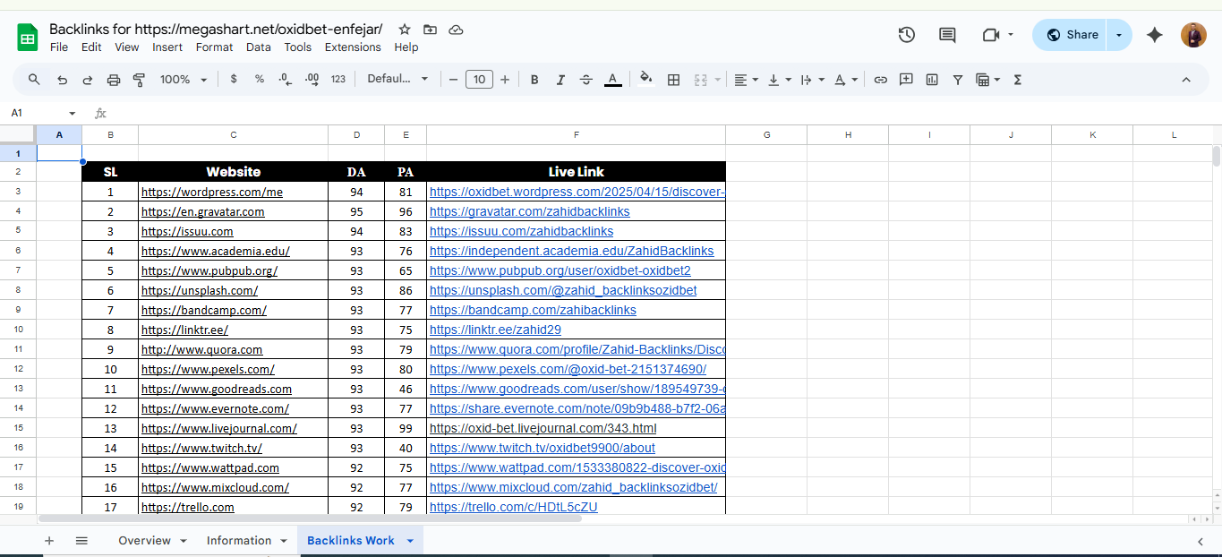
Task: Open version history clock icon
Action: pos(907,35)
